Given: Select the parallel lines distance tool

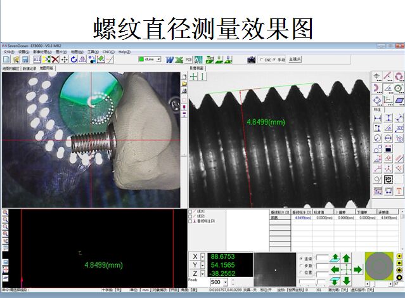Looking at the screenshot, I should tap(399, 158).
